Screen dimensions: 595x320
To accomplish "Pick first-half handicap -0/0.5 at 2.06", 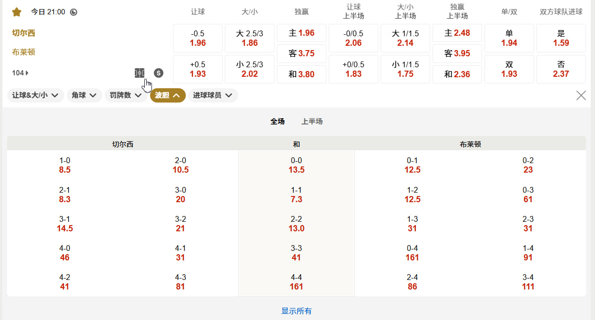I will pyautogui.click(x=353, y=38).
